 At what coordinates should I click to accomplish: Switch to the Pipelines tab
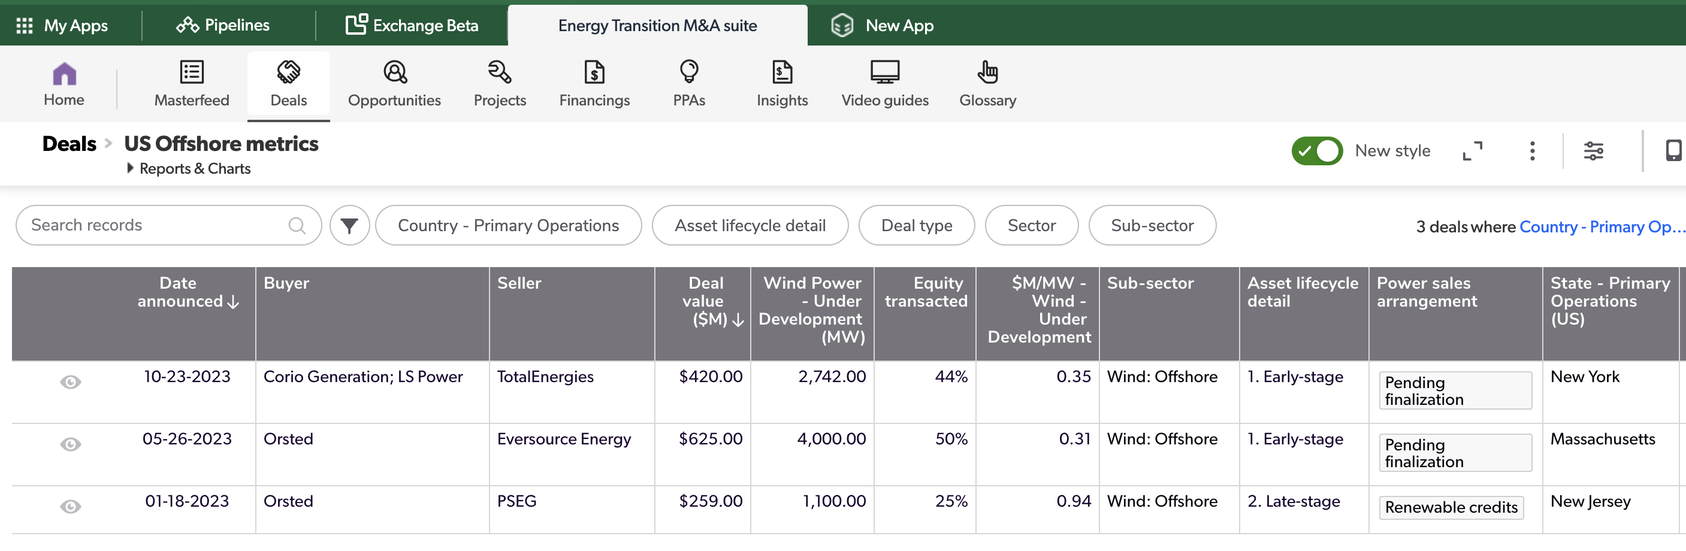[223, 26]
